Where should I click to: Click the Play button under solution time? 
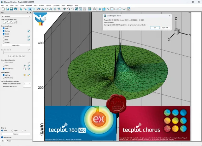coord(17,56)
